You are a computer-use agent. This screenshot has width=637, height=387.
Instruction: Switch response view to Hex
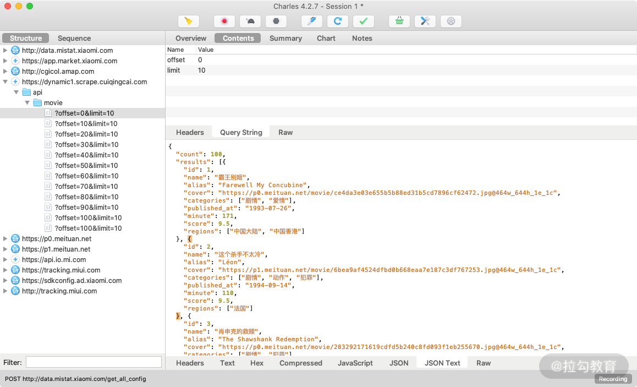pyautogui.click(x=257, y=363)
